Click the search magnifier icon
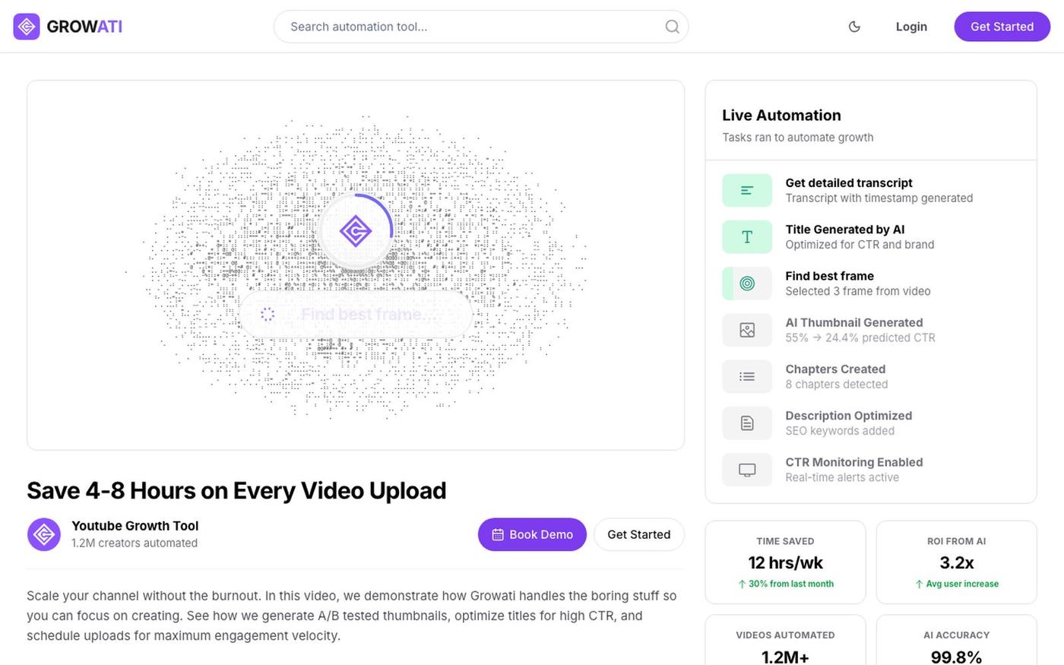Viewport: 1064px width, 665px height. (x=672, y=27)
